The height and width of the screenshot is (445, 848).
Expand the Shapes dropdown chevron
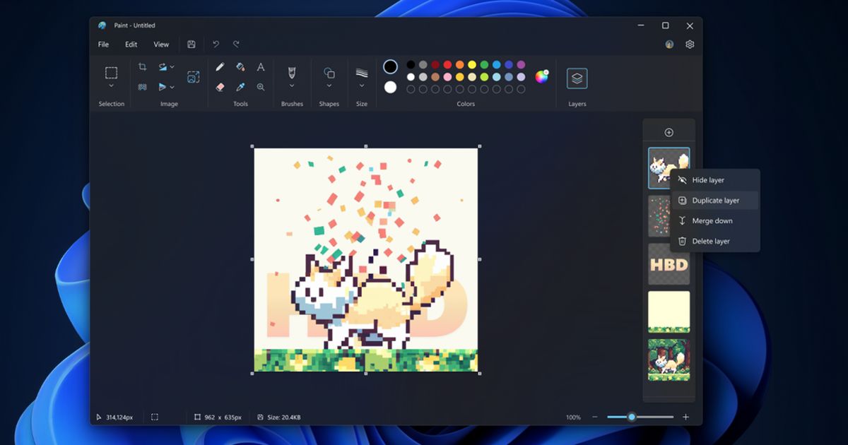(x=329, y=86)
